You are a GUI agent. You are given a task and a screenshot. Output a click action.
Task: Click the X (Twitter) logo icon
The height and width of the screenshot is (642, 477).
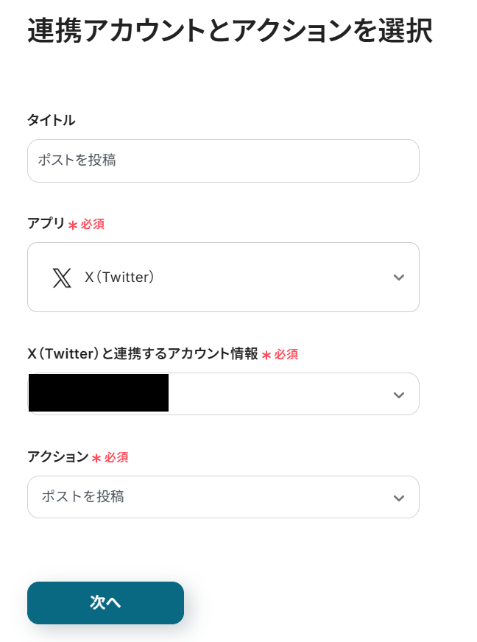point(62,278)
